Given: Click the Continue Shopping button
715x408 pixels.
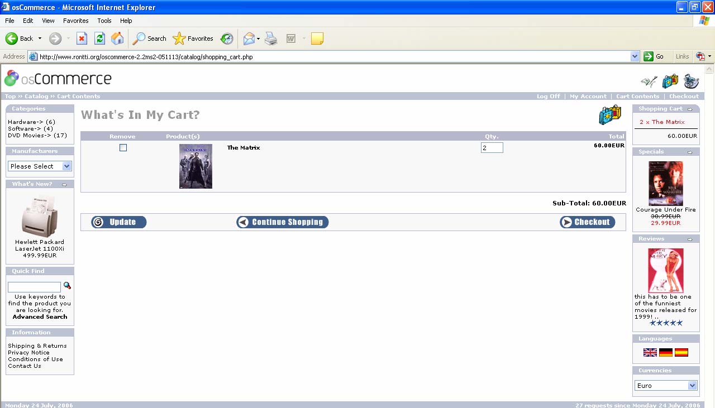Looking at the screenshot, I should tap(283, 222).
